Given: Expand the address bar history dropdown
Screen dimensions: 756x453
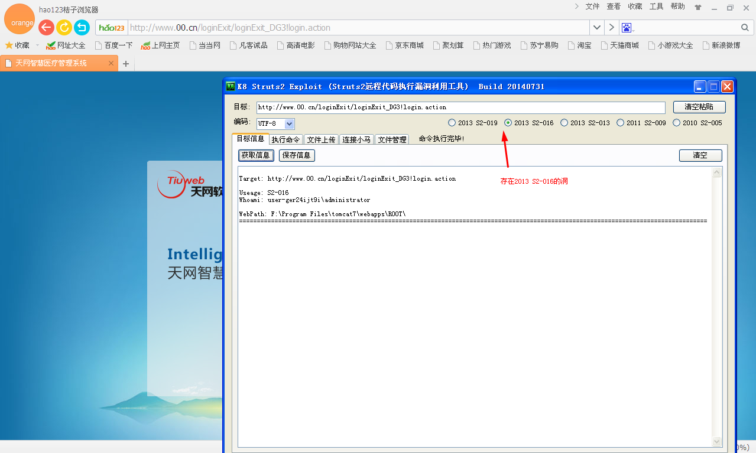Looking at the screenshot, I should tap(597, 28).
